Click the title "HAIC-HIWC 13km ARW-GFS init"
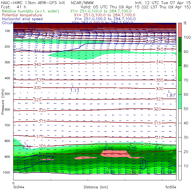 [33, 3]
